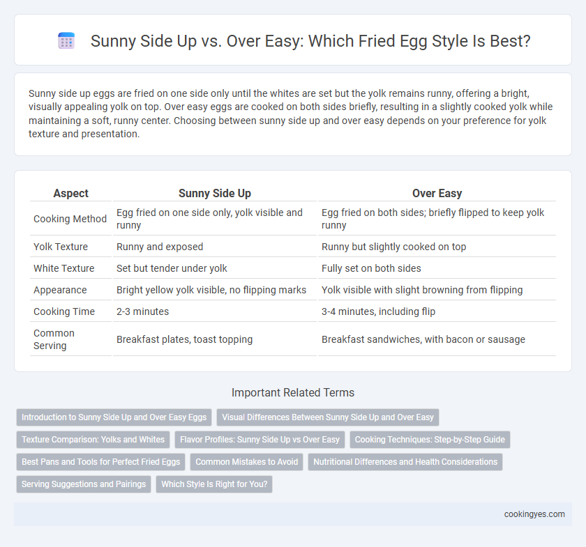Select the Over Easy column header
This screenshot has height=547, width=586.
coord(437,193)
